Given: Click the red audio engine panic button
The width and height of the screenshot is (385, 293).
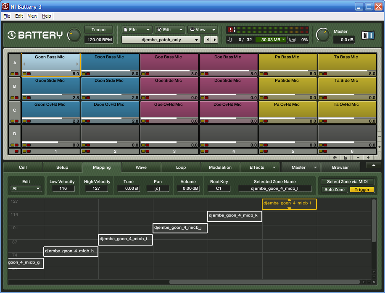Looking at the screenshot, I should coord(230,30).
